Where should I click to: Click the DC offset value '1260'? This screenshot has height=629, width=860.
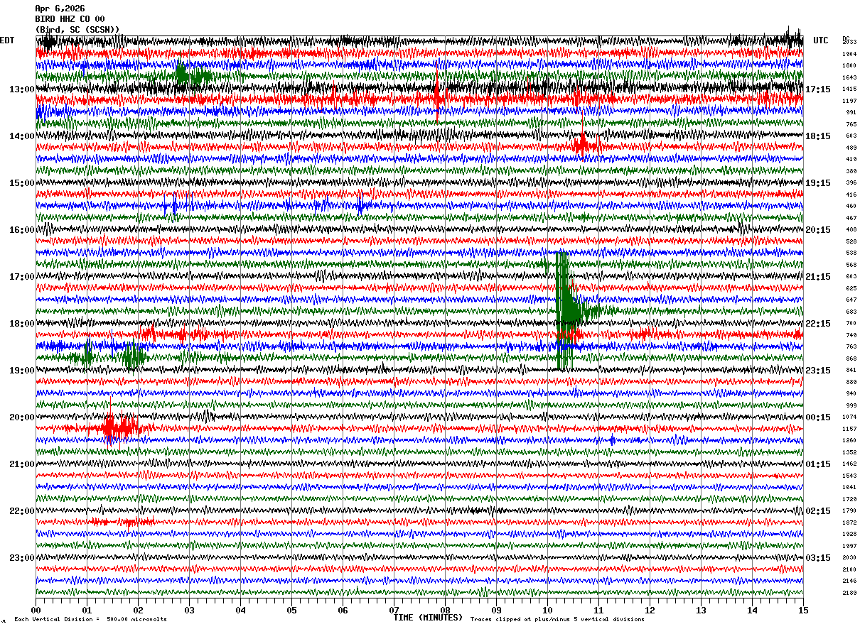(x=849, y=441)
